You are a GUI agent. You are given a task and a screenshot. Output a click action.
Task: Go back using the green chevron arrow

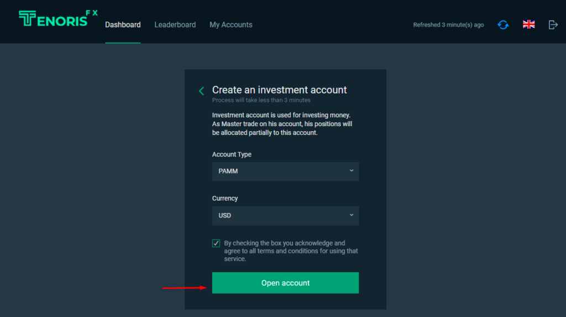pyautogui.click(x=201, y=91)
